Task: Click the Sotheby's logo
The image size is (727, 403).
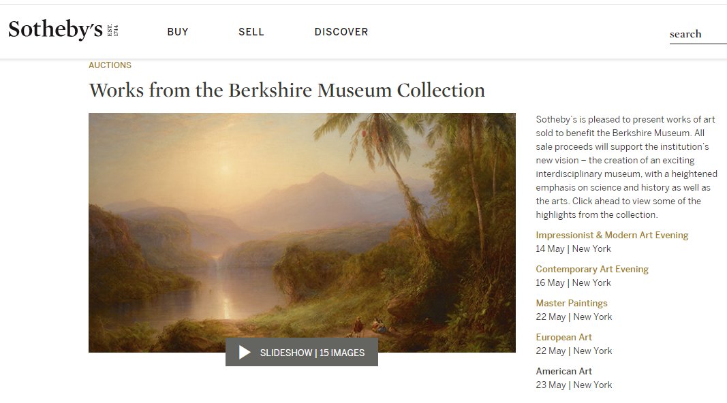Action: 55,29
